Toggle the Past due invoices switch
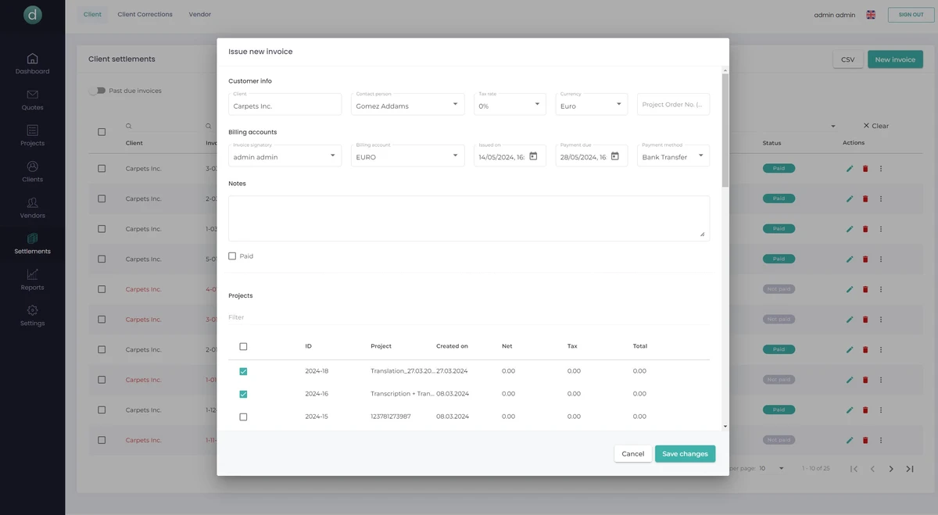This screenshot has width=938, height=515. coord(97,91)
